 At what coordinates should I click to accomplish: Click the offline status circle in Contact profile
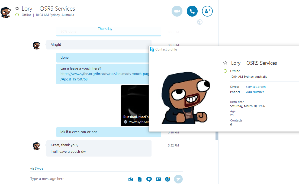(225, 71)
